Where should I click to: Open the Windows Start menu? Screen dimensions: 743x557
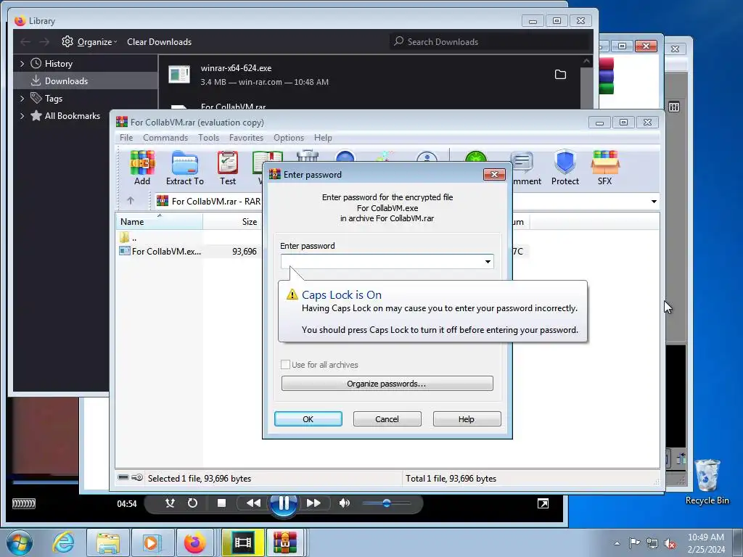pyautogui.click(x=20, y=542)
